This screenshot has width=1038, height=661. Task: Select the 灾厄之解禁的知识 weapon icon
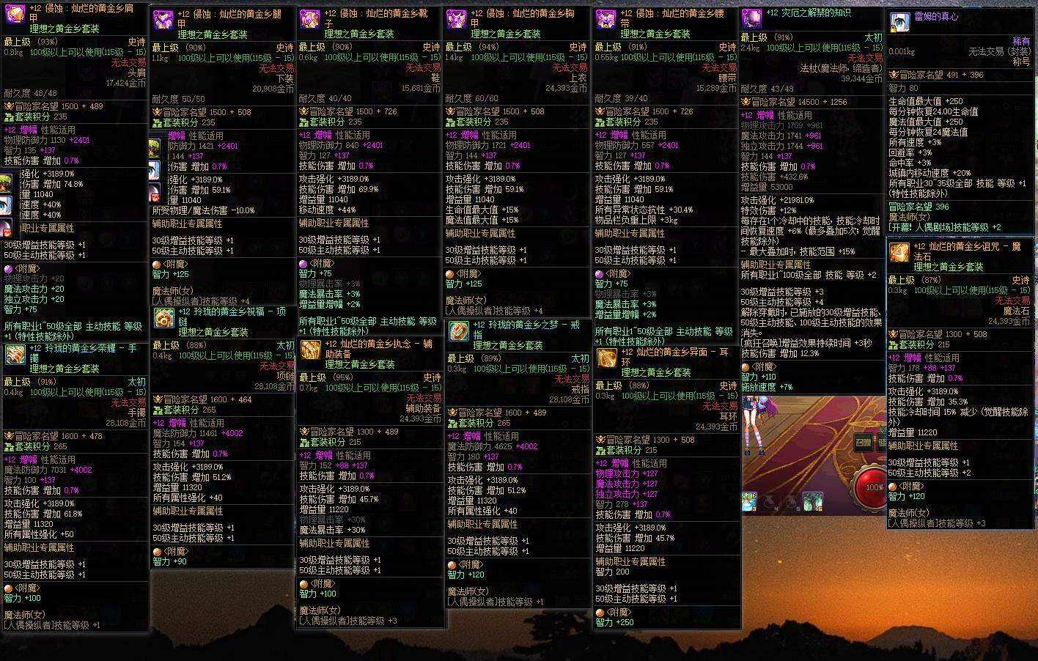pos(751,19)
